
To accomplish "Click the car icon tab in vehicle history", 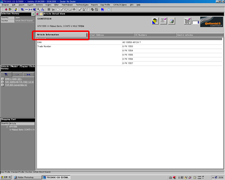I will 6,75.
